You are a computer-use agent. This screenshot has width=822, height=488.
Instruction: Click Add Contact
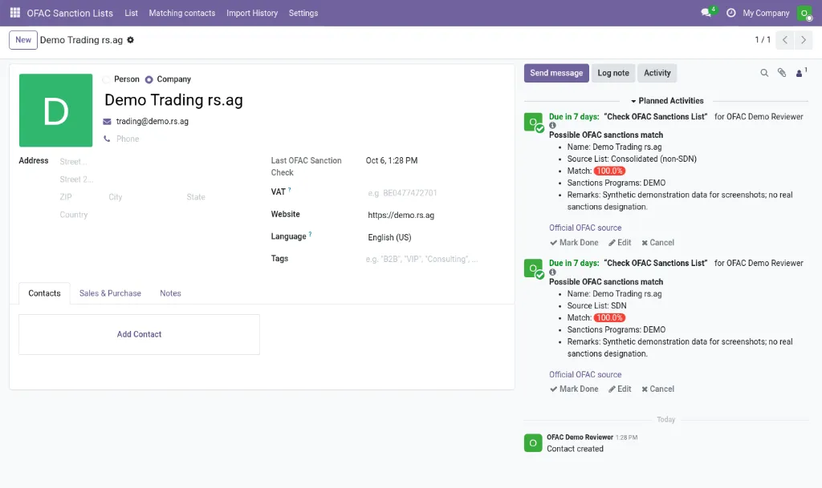pos(139,334)
